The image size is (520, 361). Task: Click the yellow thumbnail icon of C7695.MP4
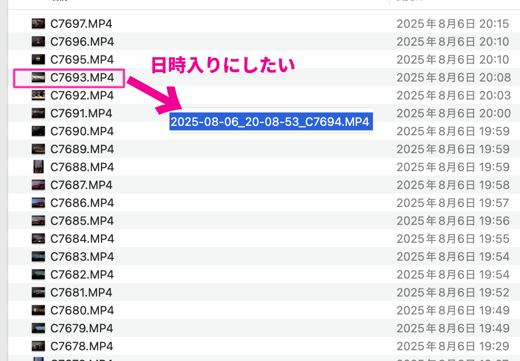[38, 60]
